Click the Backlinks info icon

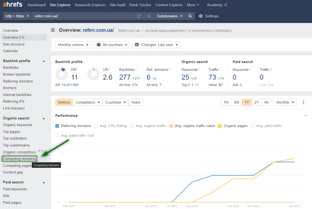click(136, 69)
